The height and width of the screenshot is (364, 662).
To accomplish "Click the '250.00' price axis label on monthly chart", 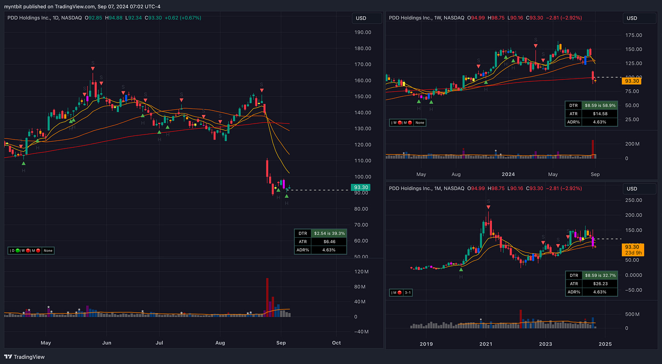I will click(634, 200).
